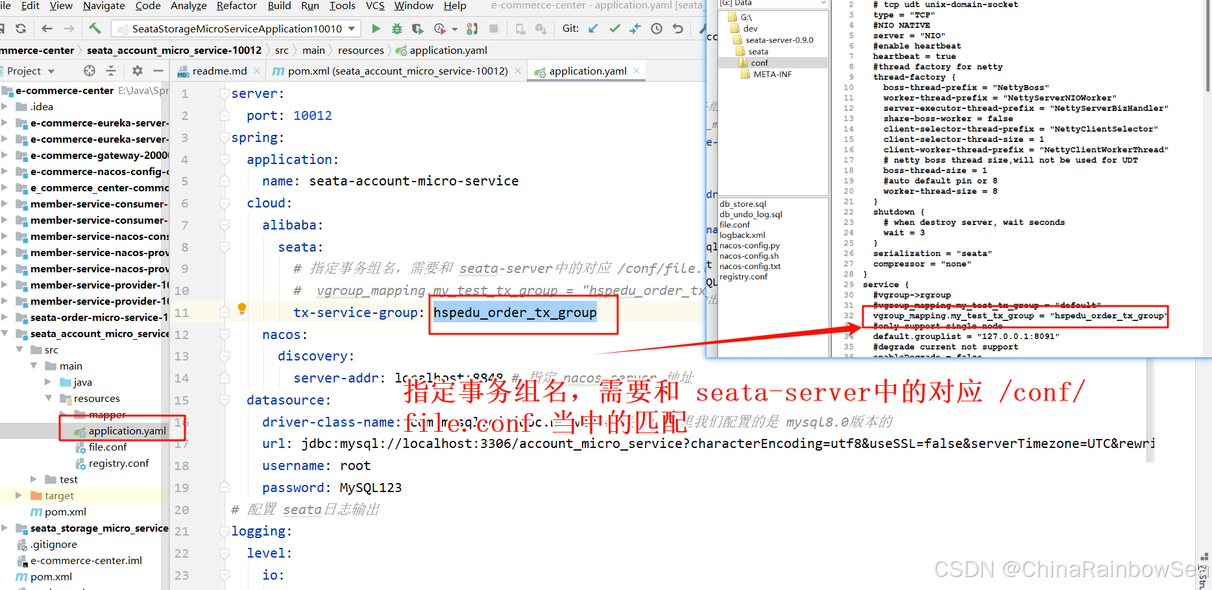This screenshot has width=1212, height=590.
Task: Open the Build menu
Action: click(x=279, y=6)
